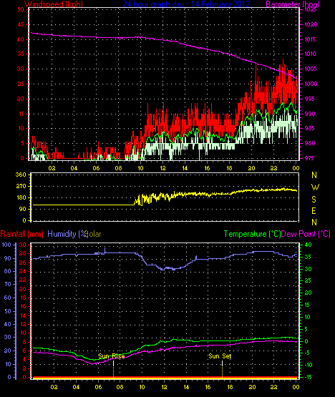The width and height of the screenshot is (335, 397).
Task: Click the Sun Rise label
Action: 112,356
